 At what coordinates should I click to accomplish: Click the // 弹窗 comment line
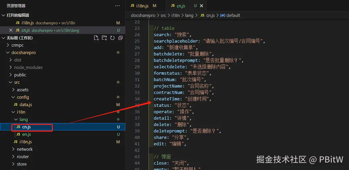pyautogui.click(x=162, y=157)
